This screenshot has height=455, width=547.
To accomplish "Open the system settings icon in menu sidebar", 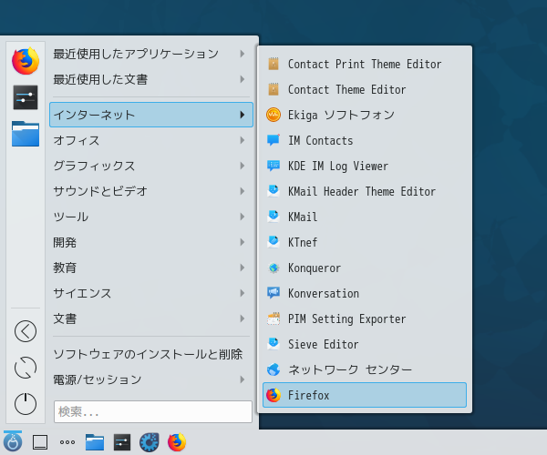I will tap(26, 97).
